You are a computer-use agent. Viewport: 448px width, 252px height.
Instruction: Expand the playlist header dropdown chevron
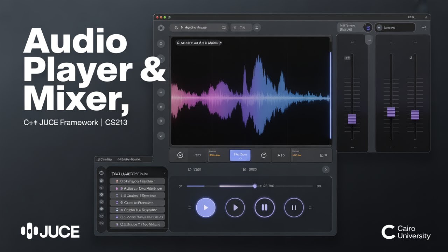164,173
